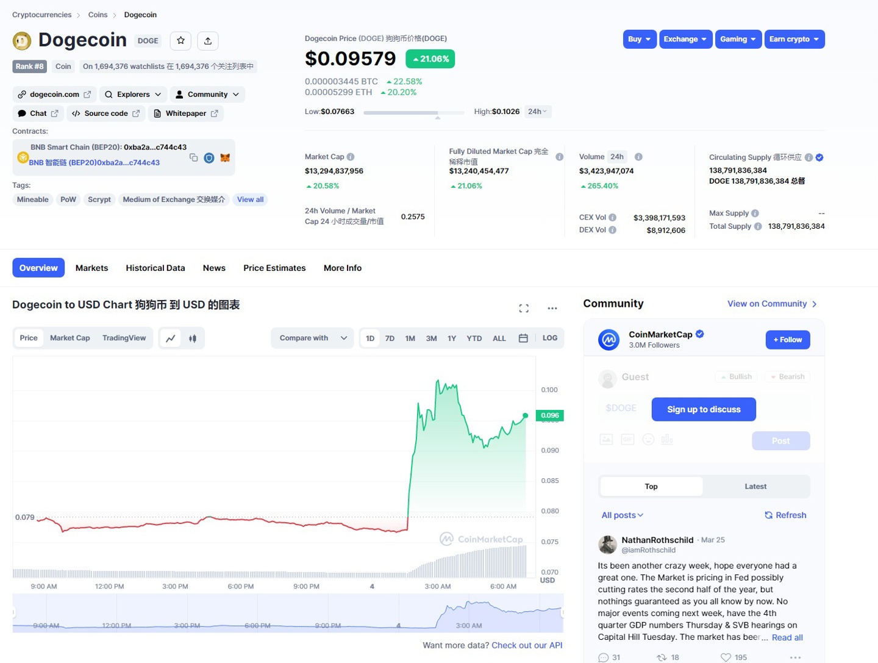
Task: Click the Sign up to discuss button
Action: (703, 409)
